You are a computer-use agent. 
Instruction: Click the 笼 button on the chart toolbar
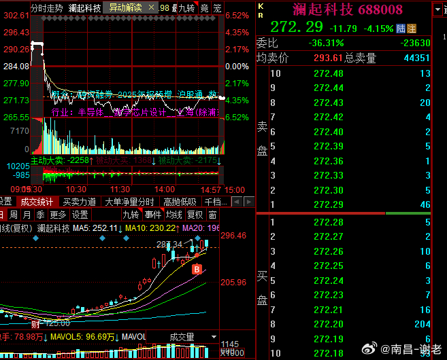click(x=217, y=8)
